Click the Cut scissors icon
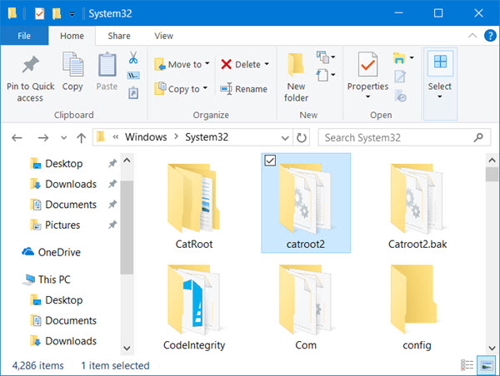The height and width of the screenshot is (376, 500). [x=133, y=57]
